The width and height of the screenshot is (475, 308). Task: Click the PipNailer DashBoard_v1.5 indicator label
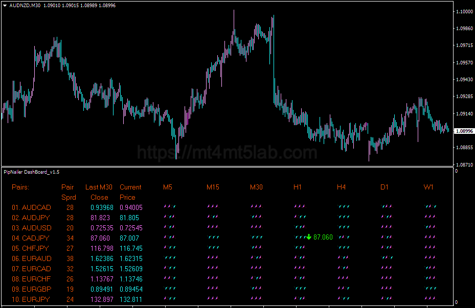[x=32, y=172]
